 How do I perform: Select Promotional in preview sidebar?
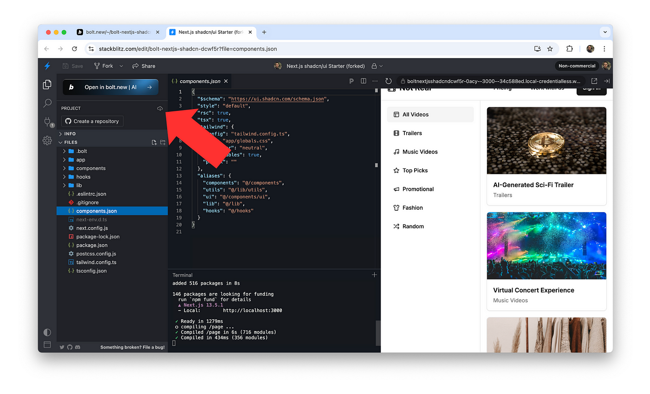coord(430,189)
